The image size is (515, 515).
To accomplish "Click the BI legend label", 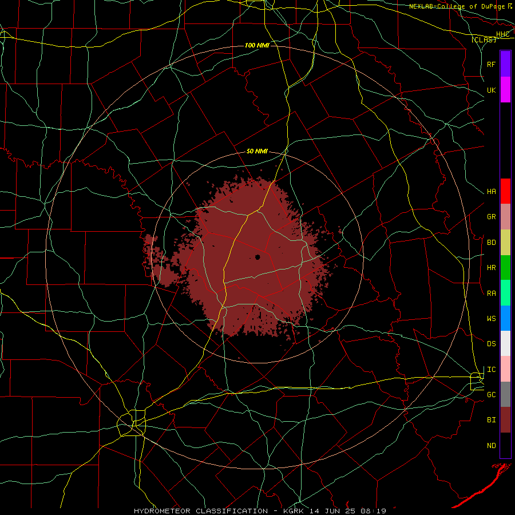I will (492, 420).
